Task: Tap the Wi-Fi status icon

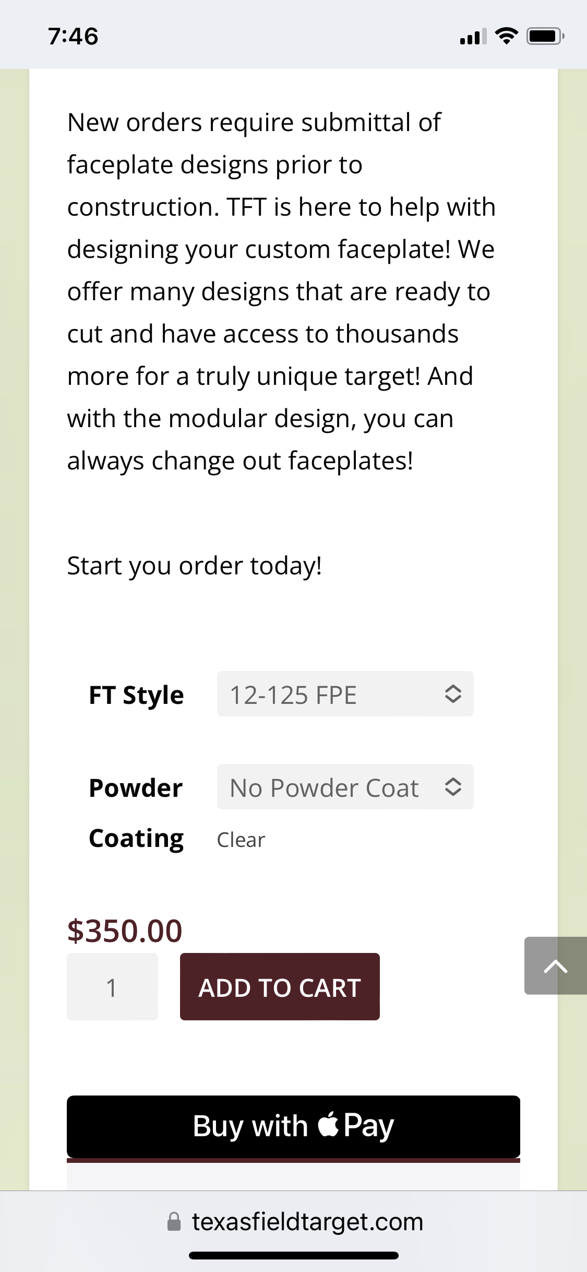Action: coord(506,36)
